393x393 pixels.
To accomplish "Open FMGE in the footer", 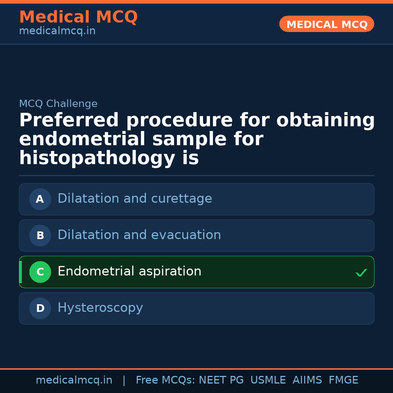I will pos(343,380).
